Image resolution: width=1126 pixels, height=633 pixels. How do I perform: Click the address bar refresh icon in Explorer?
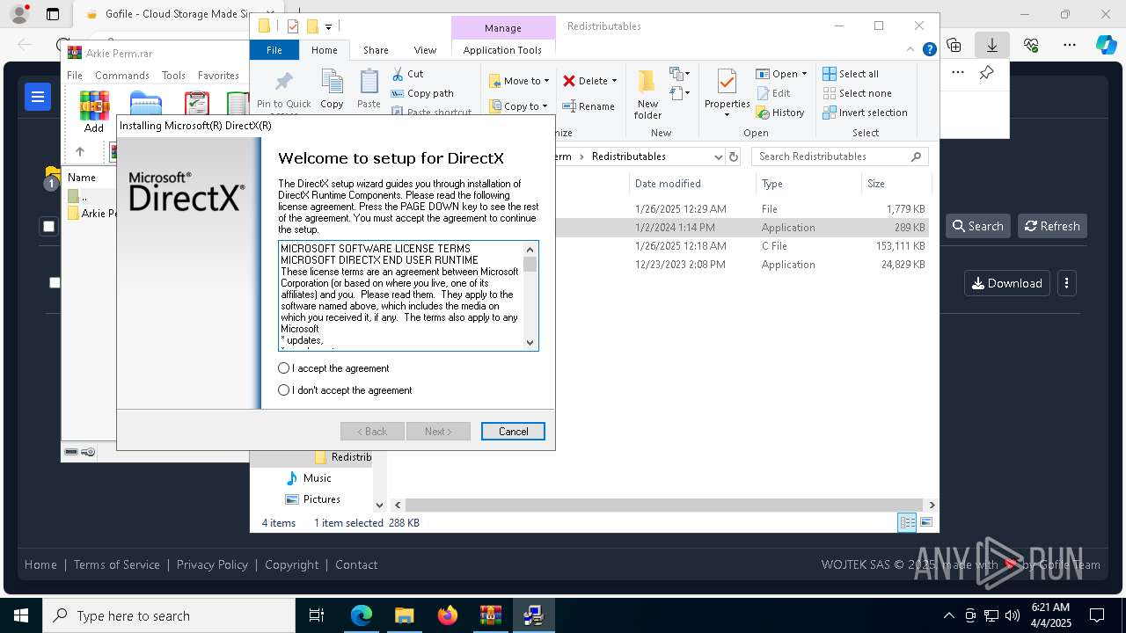(734, 156)
